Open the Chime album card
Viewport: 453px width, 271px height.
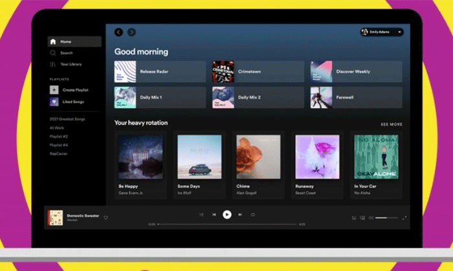tap(259, 165)
